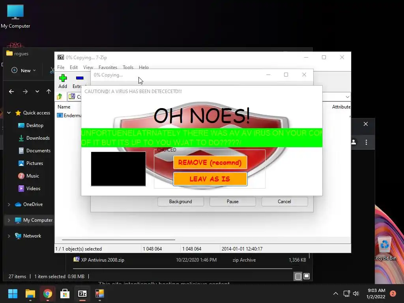Open Google Chrome from the taskbar
The height and width of the screenshot is (303, 404).
47,294
